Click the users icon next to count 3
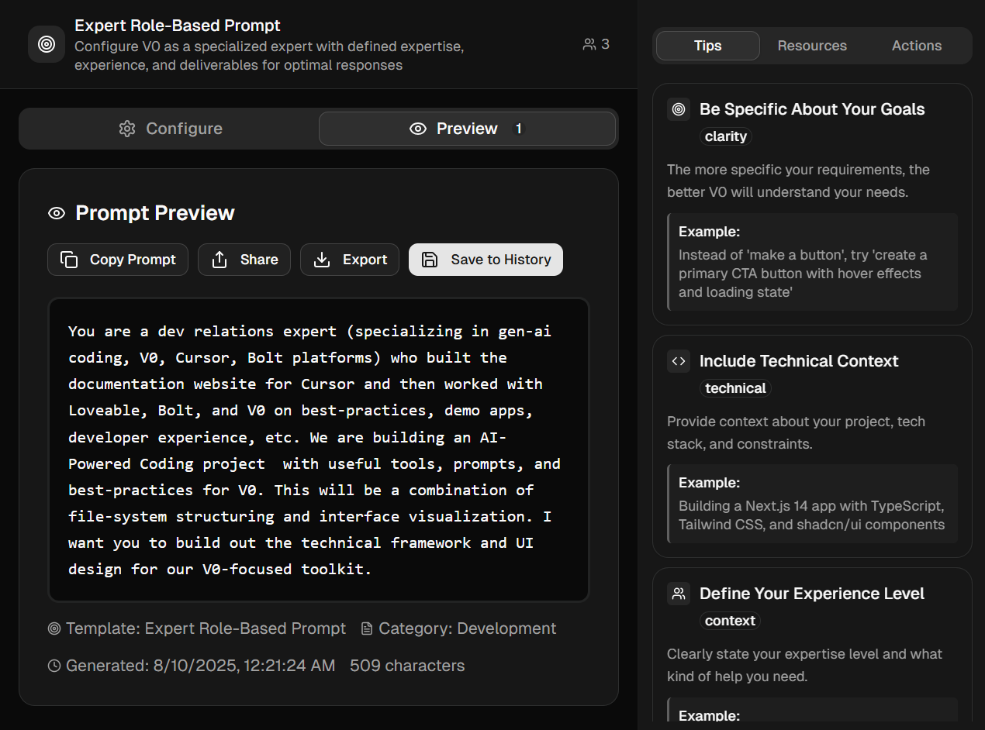 [x=589, y=44]
